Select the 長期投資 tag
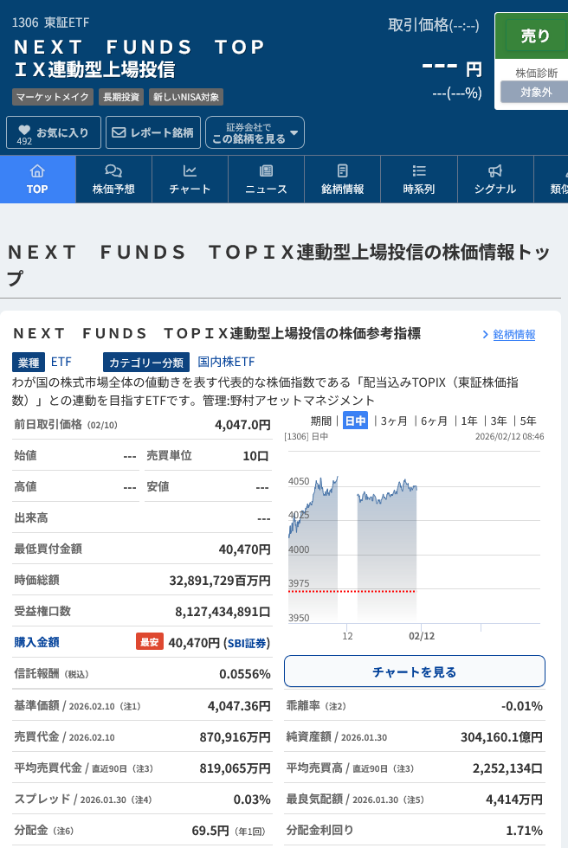The height and width of the screenshot is (848, 568). pos(120,97)
